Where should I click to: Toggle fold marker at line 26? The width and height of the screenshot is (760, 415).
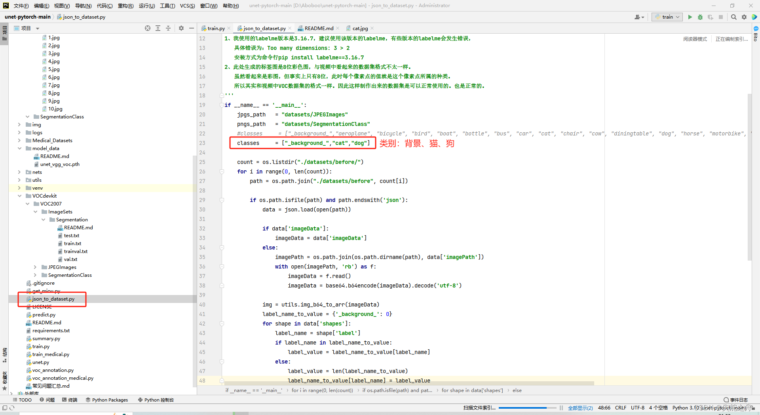(x=222, y=171)
